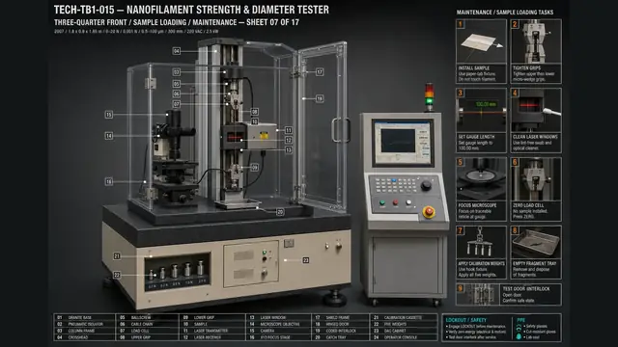The image size is (618, 347).
Task: Click the stack signal light tower
Action: click(429, 97)
